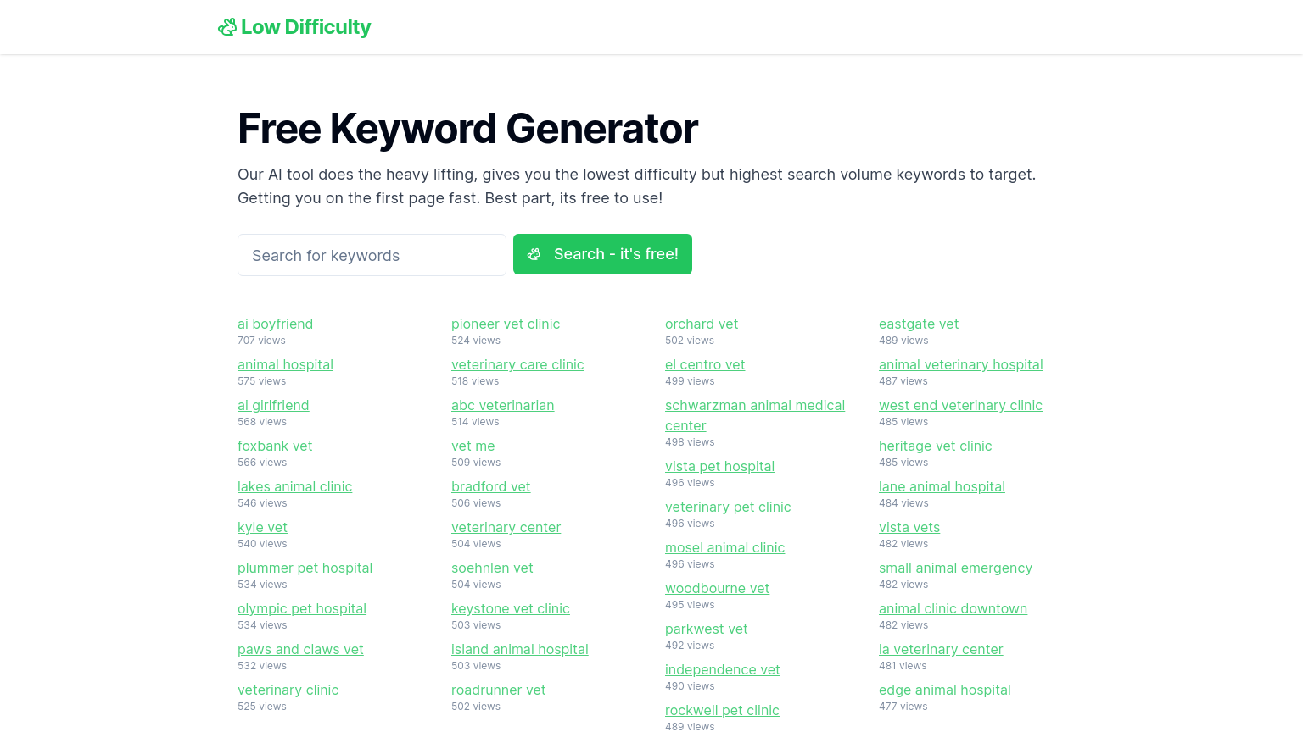Viewport: 1303px width, 732px height.
Task: Click the "paws and claws vet" link
Action: pyautogui.click(x=300, y=649)
